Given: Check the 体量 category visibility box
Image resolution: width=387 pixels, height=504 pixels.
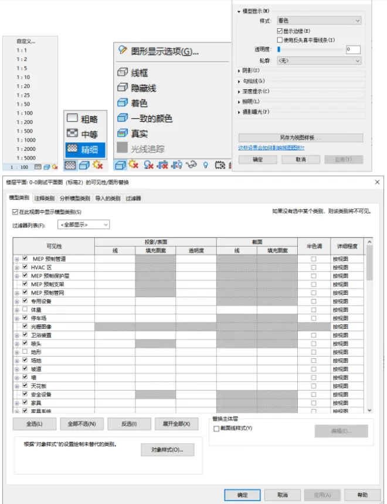Looking at the screenshot, I should (25, 309).
